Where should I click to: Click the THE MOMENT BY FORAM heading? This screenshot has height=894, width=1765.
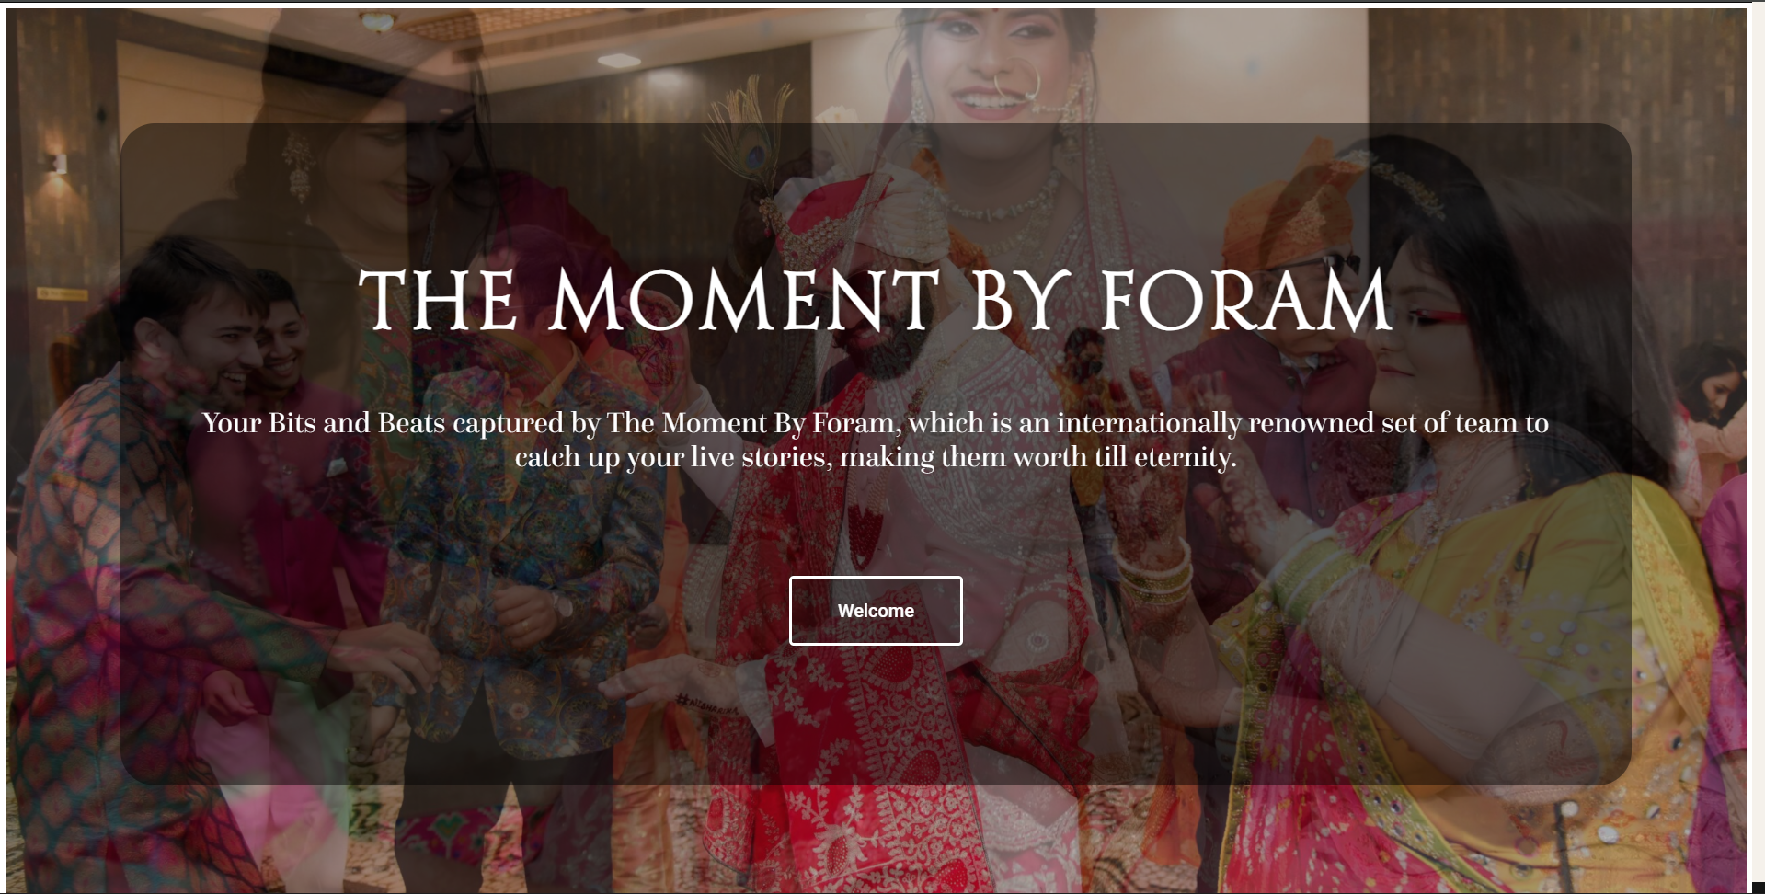pos(876,301)
